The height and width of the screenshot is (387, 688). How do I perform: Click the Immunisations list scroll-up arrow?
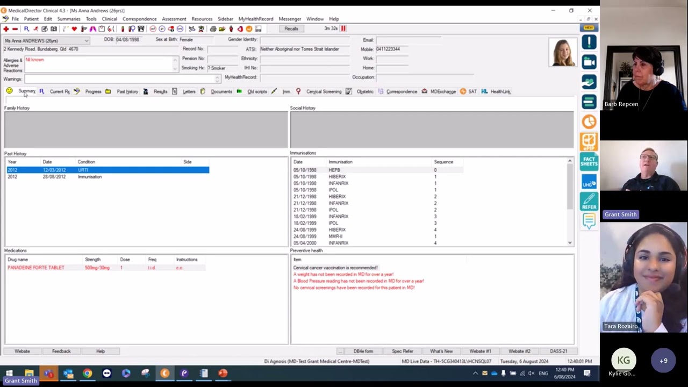[x=570, y=161]
